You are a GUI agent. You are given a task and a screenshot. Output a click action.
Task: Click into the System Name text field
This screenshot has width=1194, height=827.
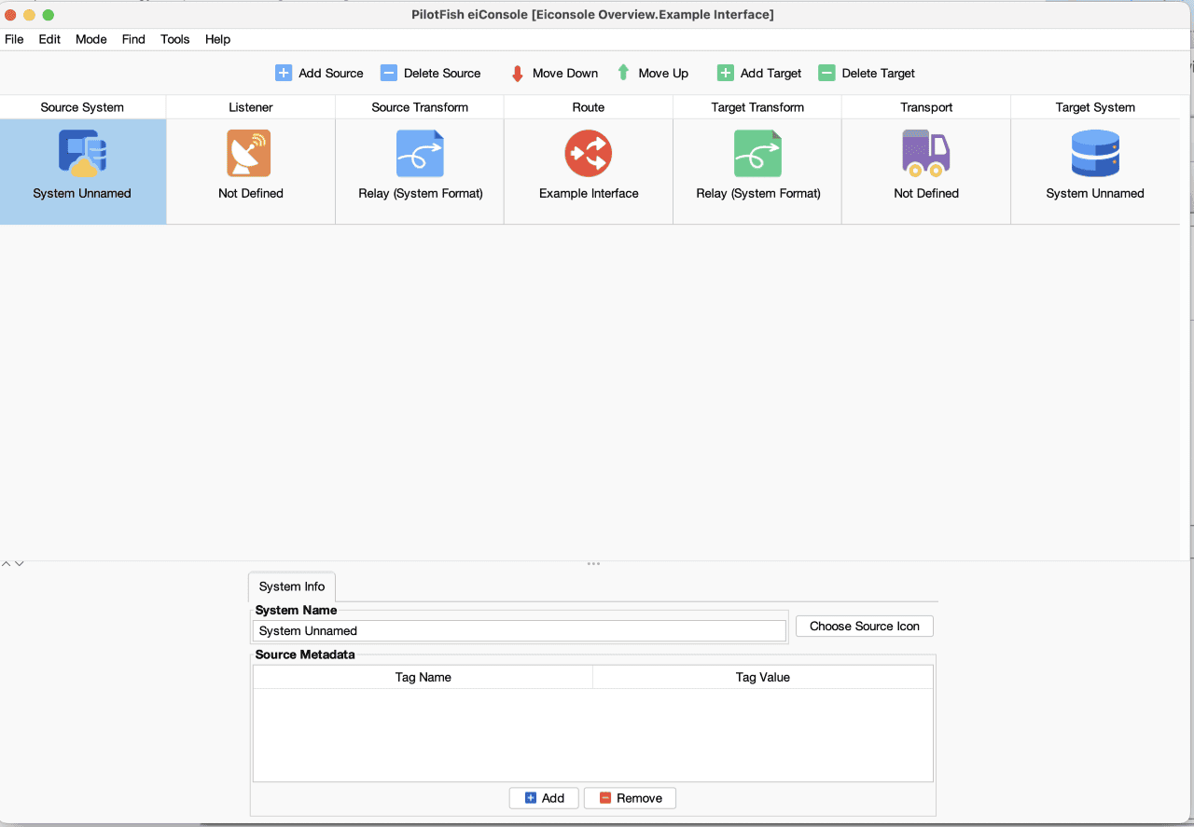(520, 631)
